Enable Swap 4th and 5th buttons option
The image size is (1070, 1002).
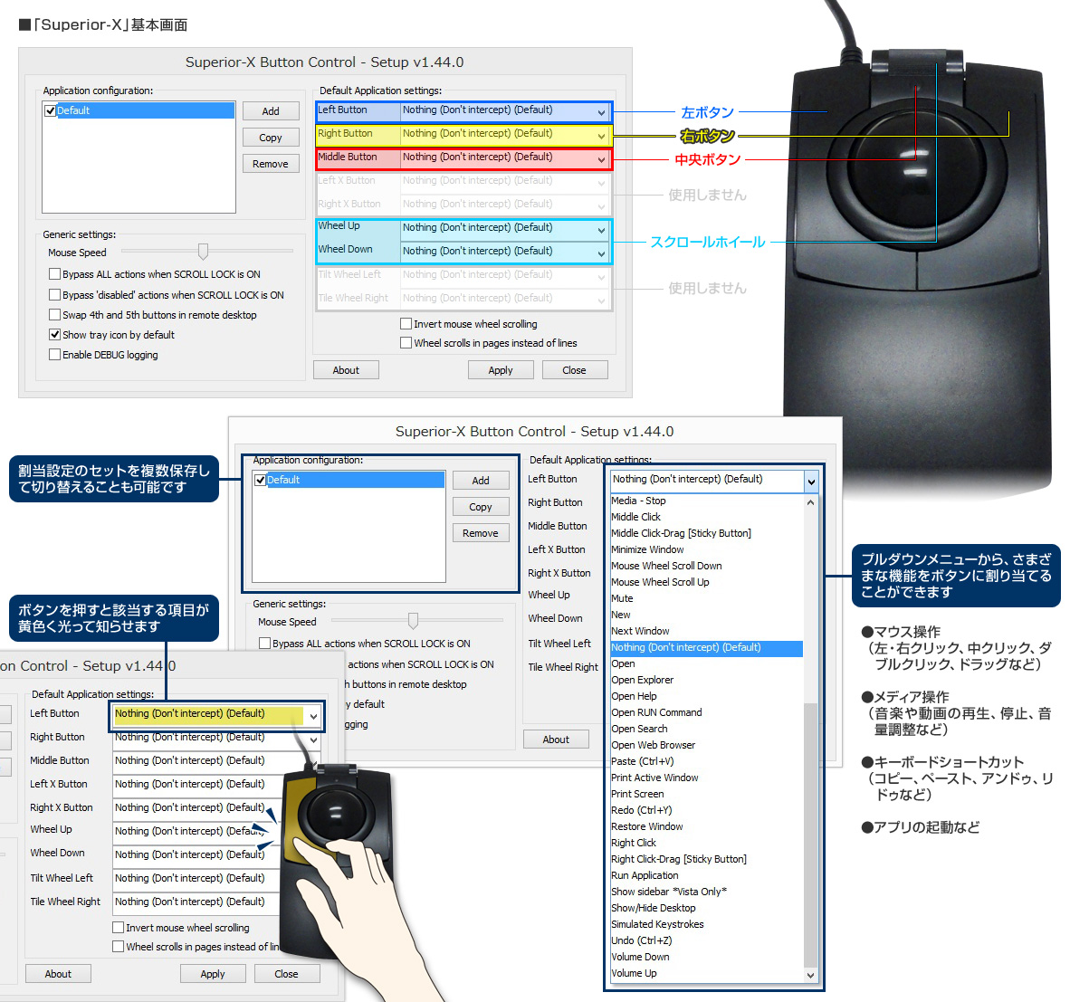[x=54, y=314]
